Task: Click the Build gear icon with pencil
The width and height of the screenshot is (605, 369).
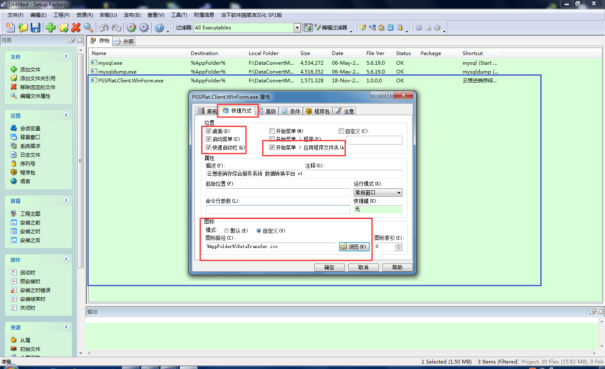Action: (x=132, y=28)
